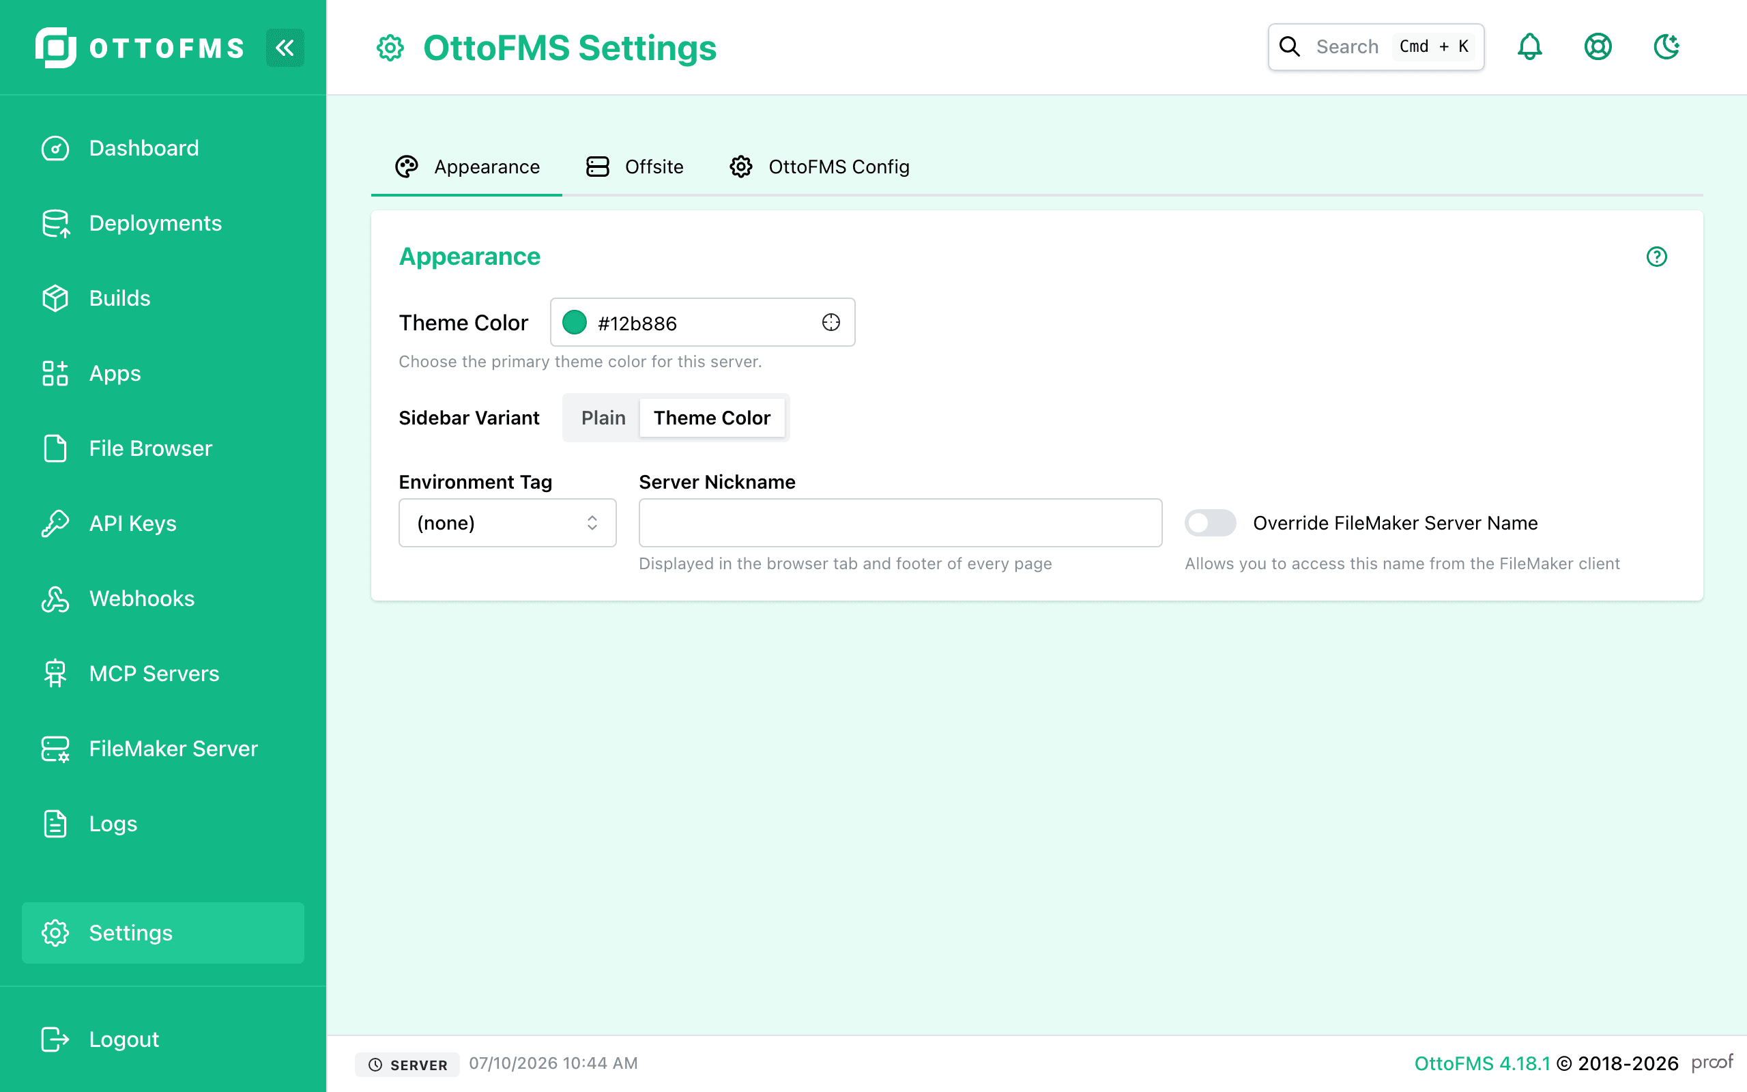
Task: Open API Keys page
Action: 163,523
